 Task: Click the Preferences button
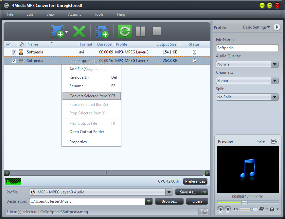195,181
